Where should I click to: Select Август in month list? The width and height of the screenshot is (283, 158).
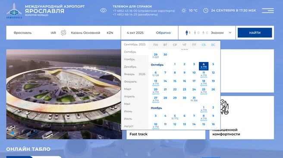pos(135,126)
